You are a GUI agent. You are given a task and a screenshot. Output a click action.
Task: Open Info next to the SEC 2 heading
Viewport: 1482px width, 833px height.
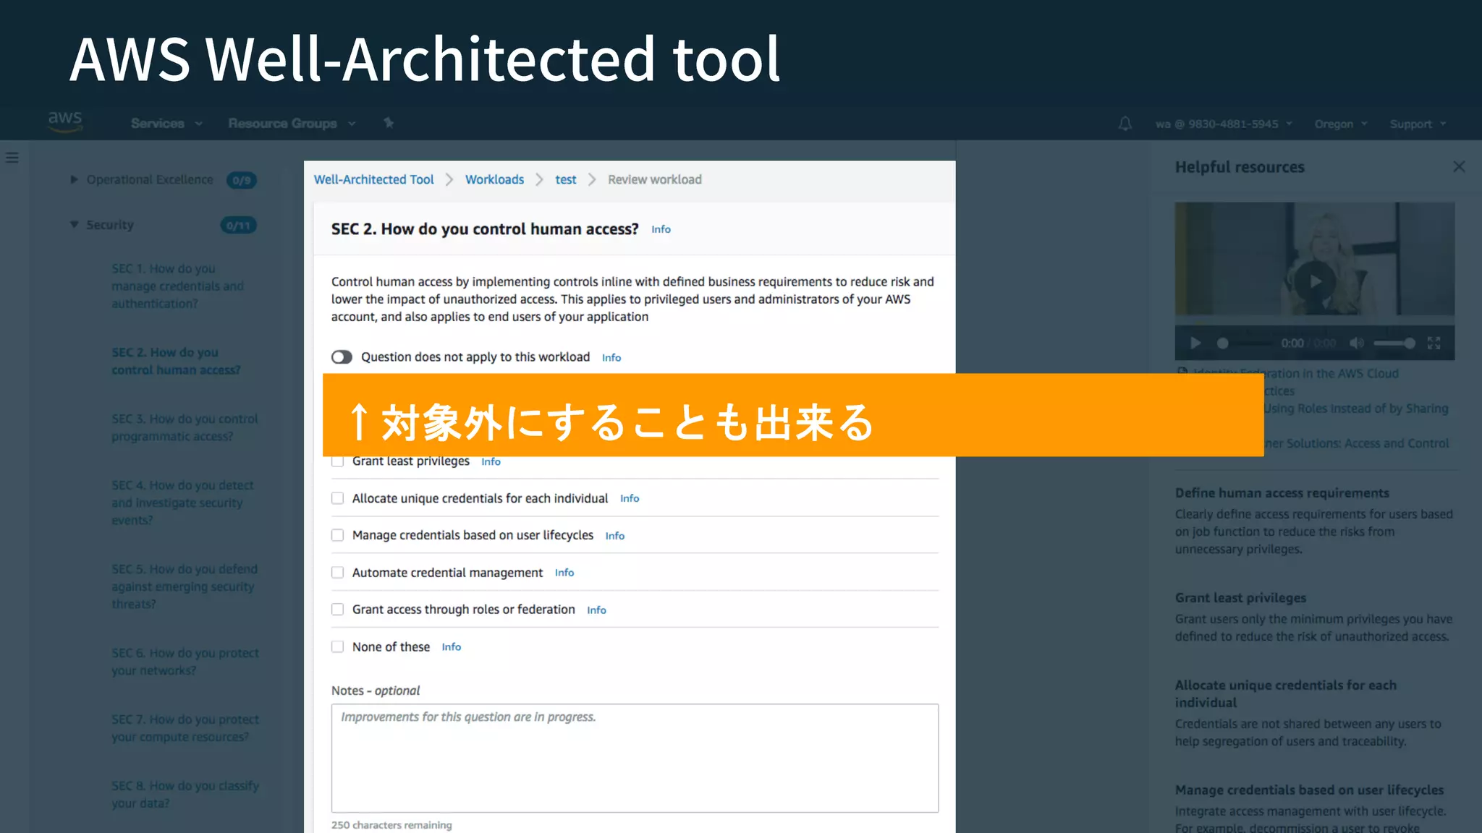(661, 229)
